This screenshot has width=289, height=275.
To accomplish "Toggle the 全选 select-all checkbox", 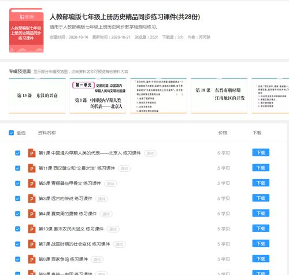I will point(12,133).
